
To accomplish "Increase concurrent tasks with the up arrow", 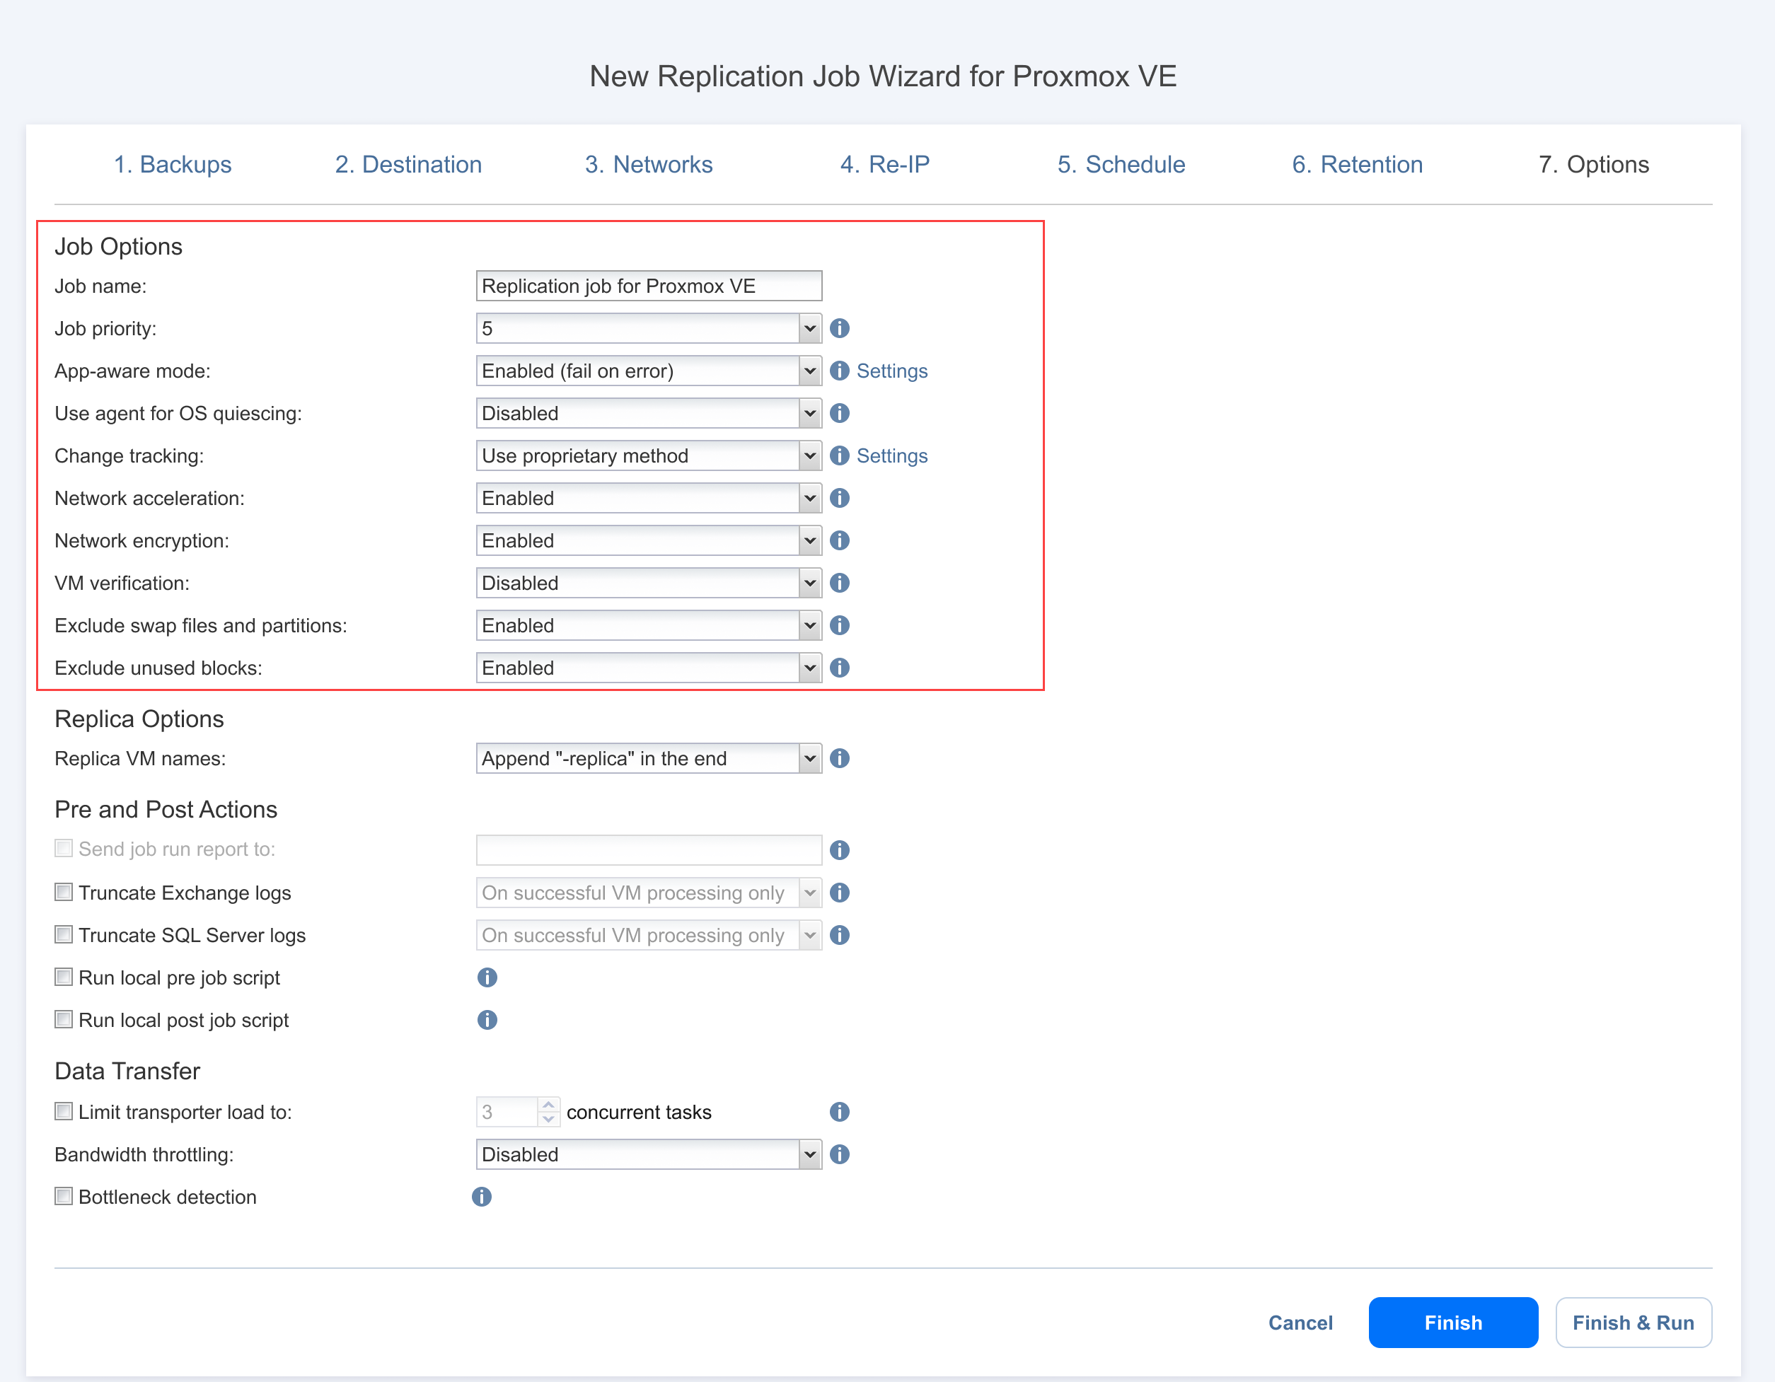I will [x=548, y=1105].
